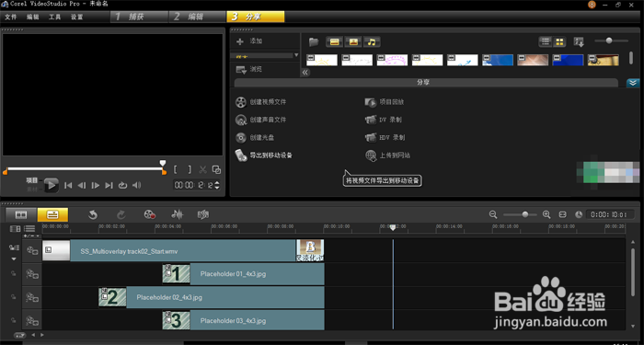Click the undo arrow in timeline toolbar

pos(93,214)
